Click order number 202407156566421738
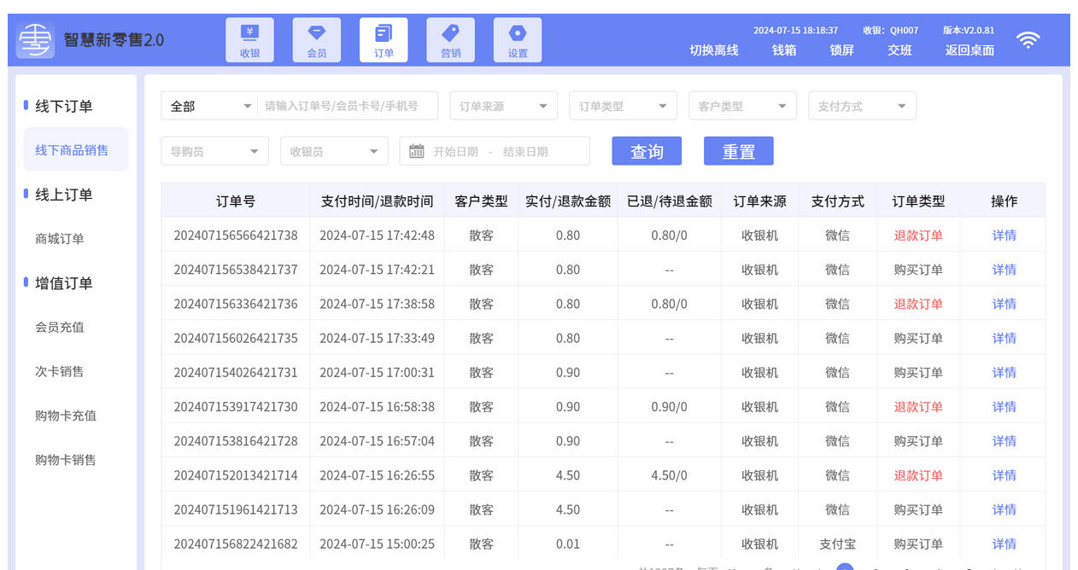1078x570 pixels. click(x=236, y=236)
